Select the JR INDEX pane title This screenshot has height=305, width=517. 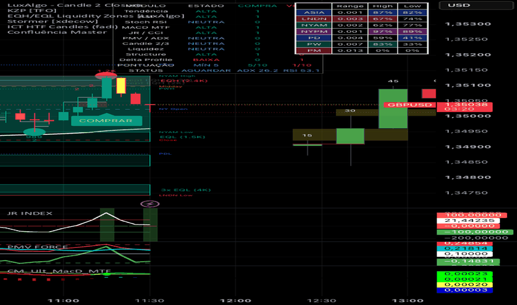29,213
